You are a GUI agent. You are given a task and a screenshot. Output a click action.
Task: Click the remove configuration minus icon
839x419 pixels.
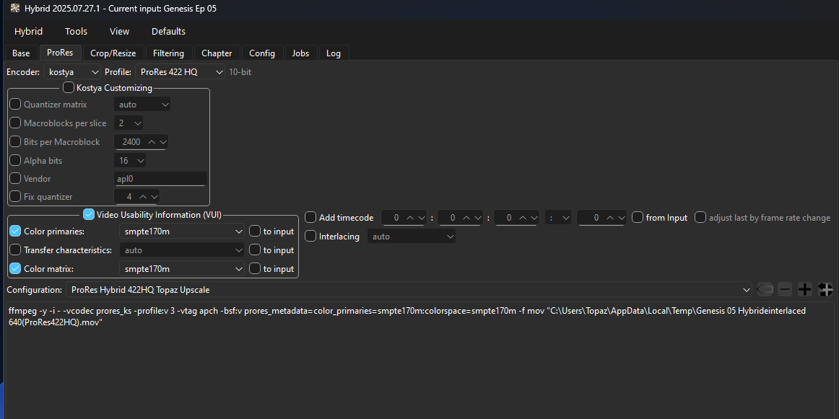point(785,289)
